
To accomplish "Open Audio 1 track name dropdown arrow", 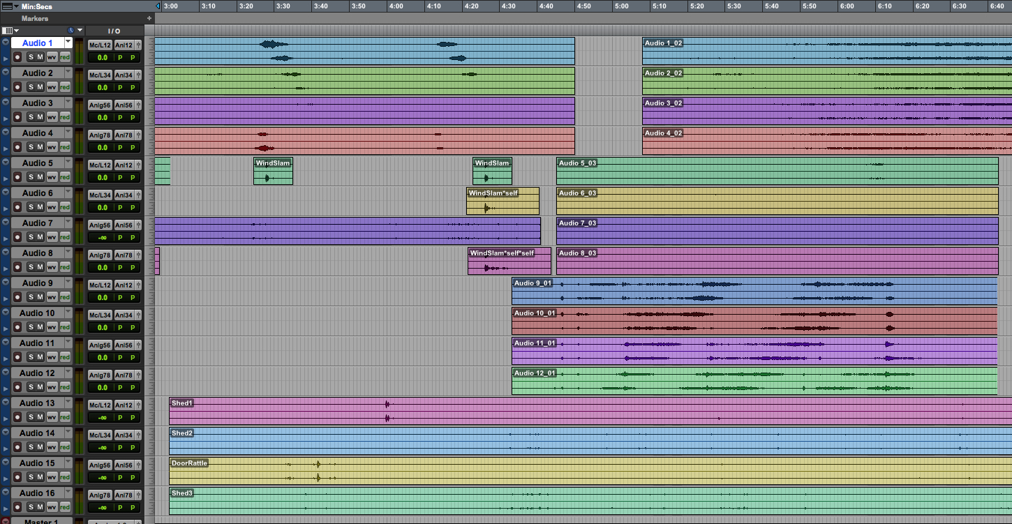I will [68, 42].
